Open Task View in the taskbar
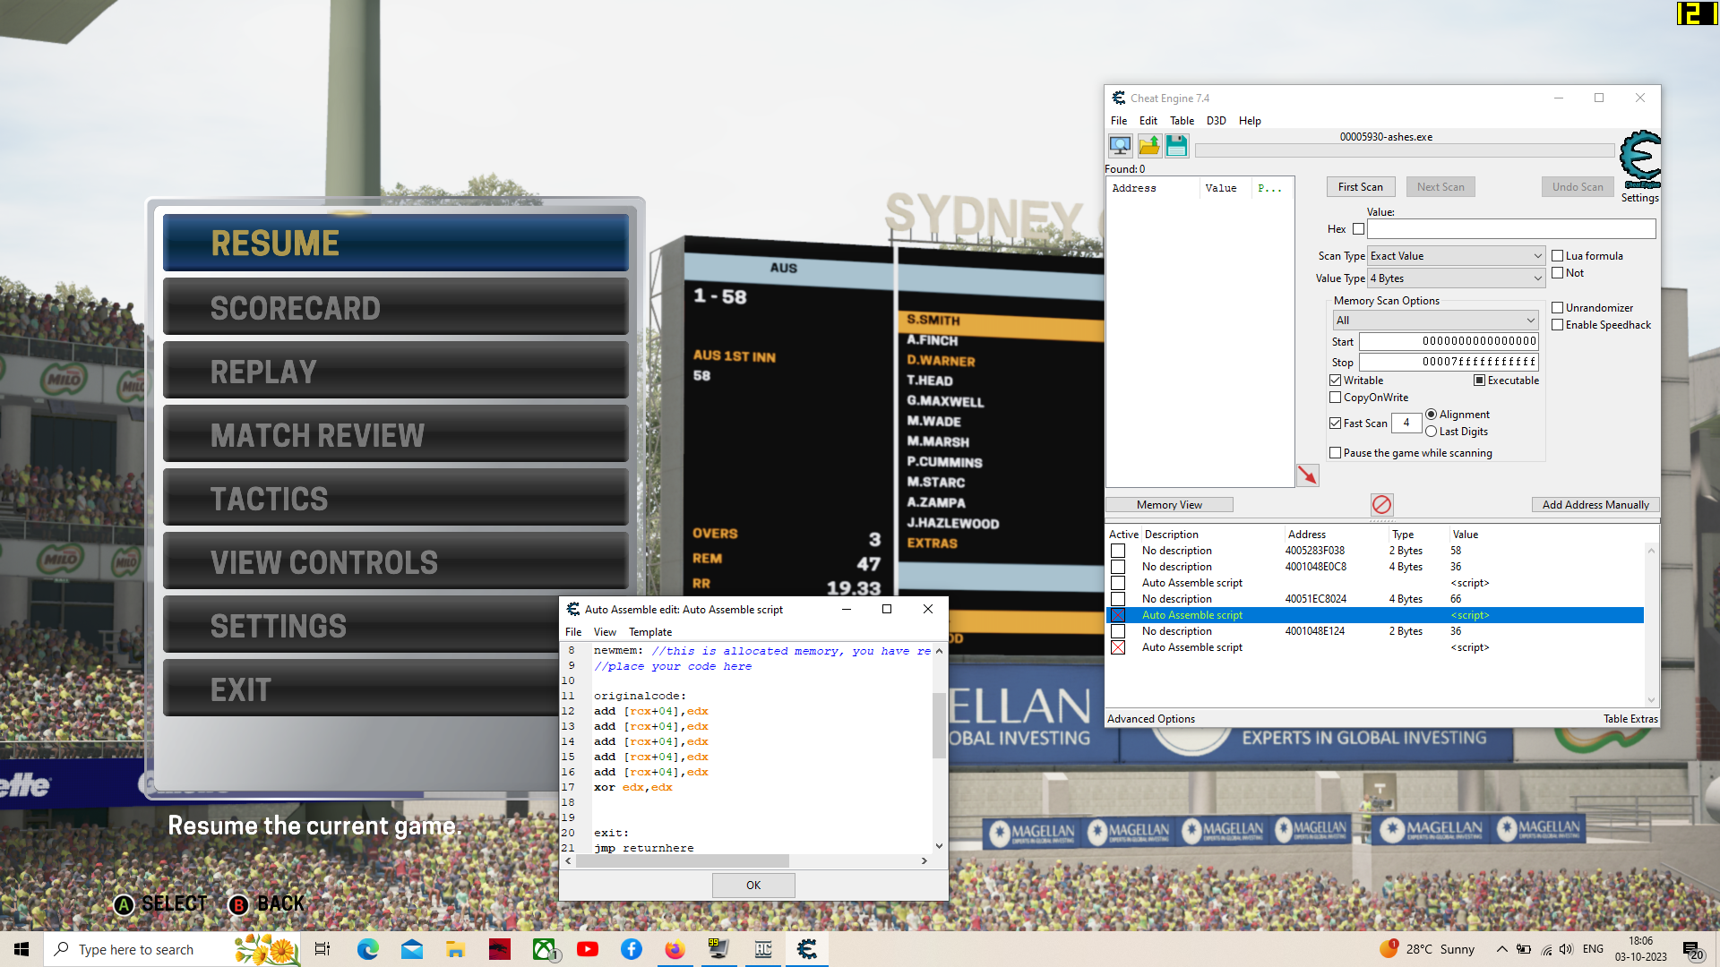Viewport: 1720px width, 967px height. point(322,949)
